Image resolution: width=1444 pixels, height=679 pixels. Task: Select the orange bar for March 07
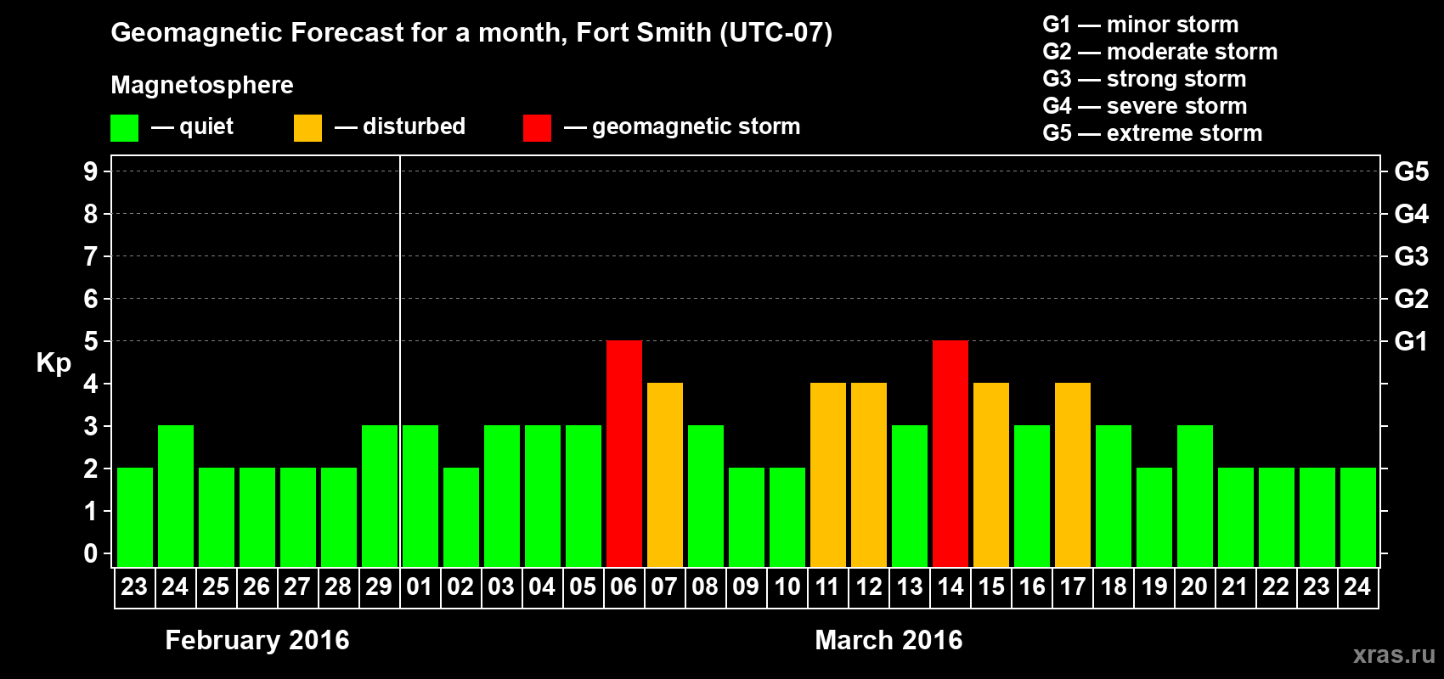point(665,474)
